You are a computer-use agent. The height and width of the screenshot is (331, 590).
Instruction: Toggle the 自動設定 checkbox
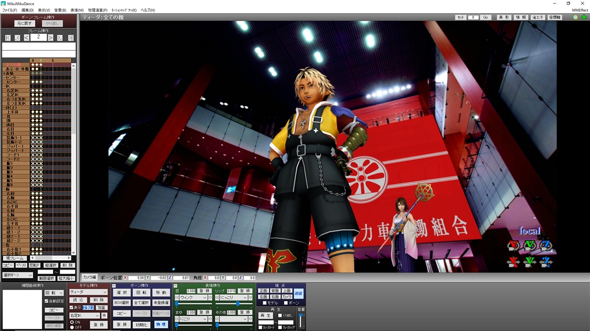pos(47,301)
